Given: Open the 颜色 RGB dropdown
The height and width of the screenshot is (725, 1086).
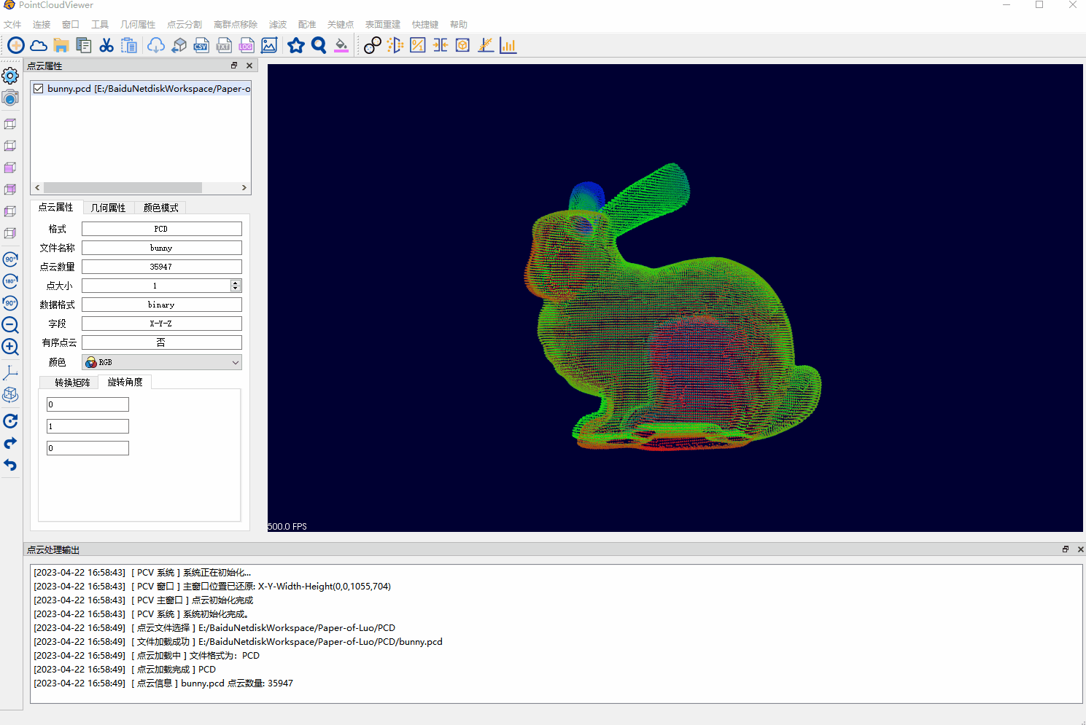Looking at the screenshot, I should (x=161, y=362).
